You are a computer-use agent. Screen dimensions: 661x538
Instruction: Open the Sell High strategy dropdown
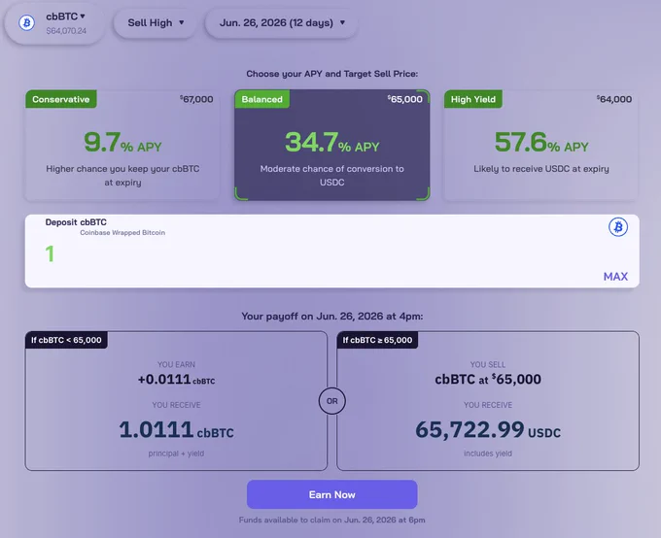tap(156, 22)
